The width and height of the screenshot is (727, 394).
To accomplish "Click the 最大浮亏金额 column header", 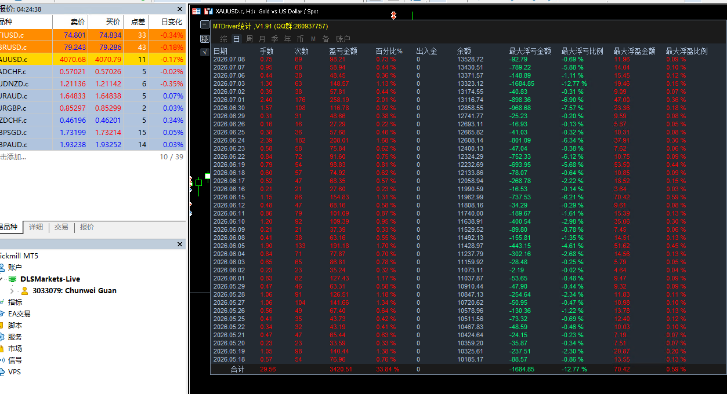I will [x=530, y=51].
